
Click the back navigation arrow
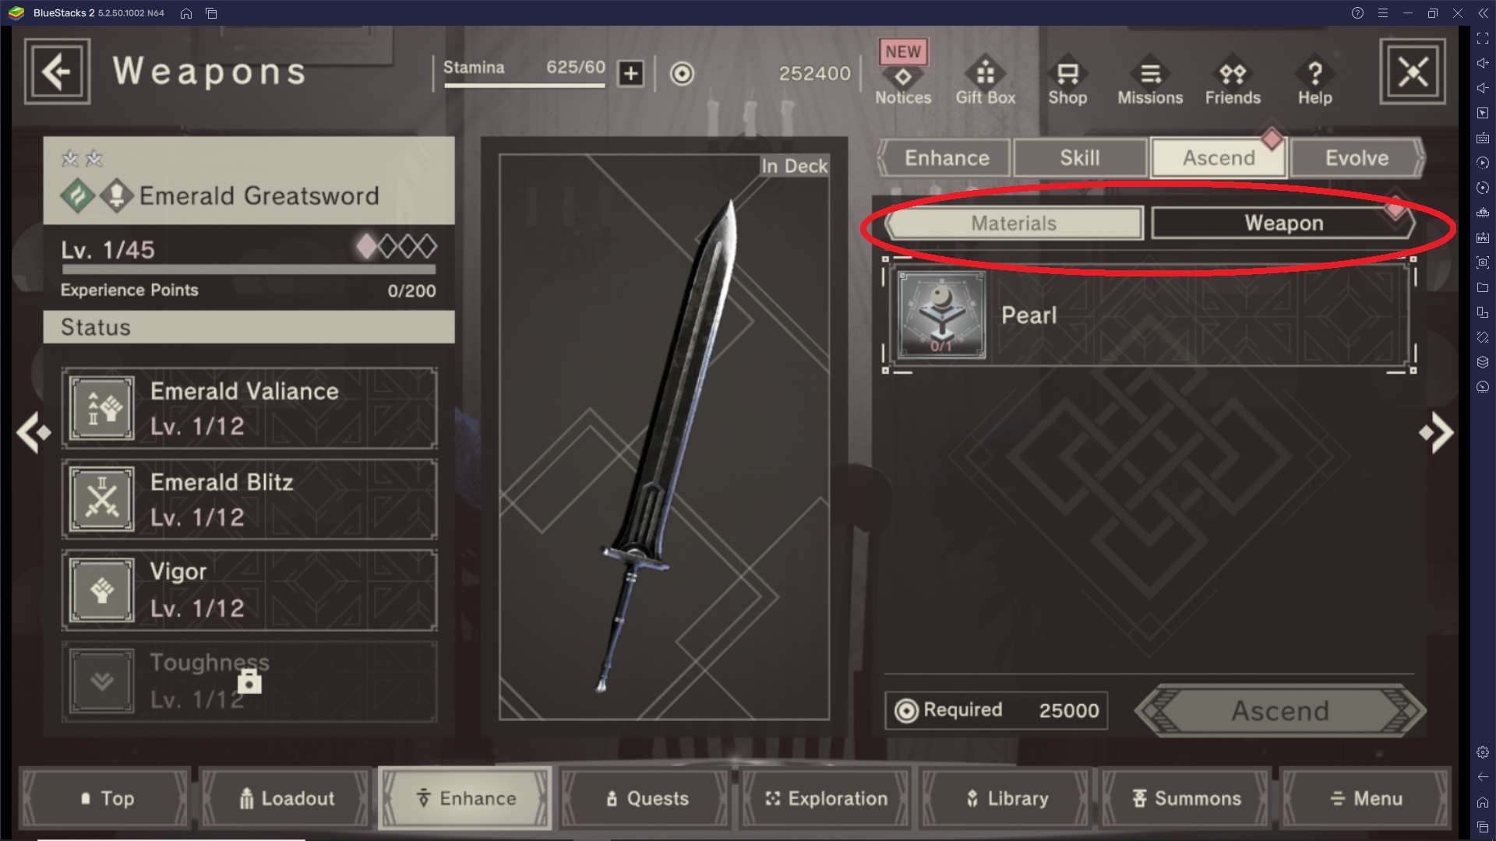point(57,71)
